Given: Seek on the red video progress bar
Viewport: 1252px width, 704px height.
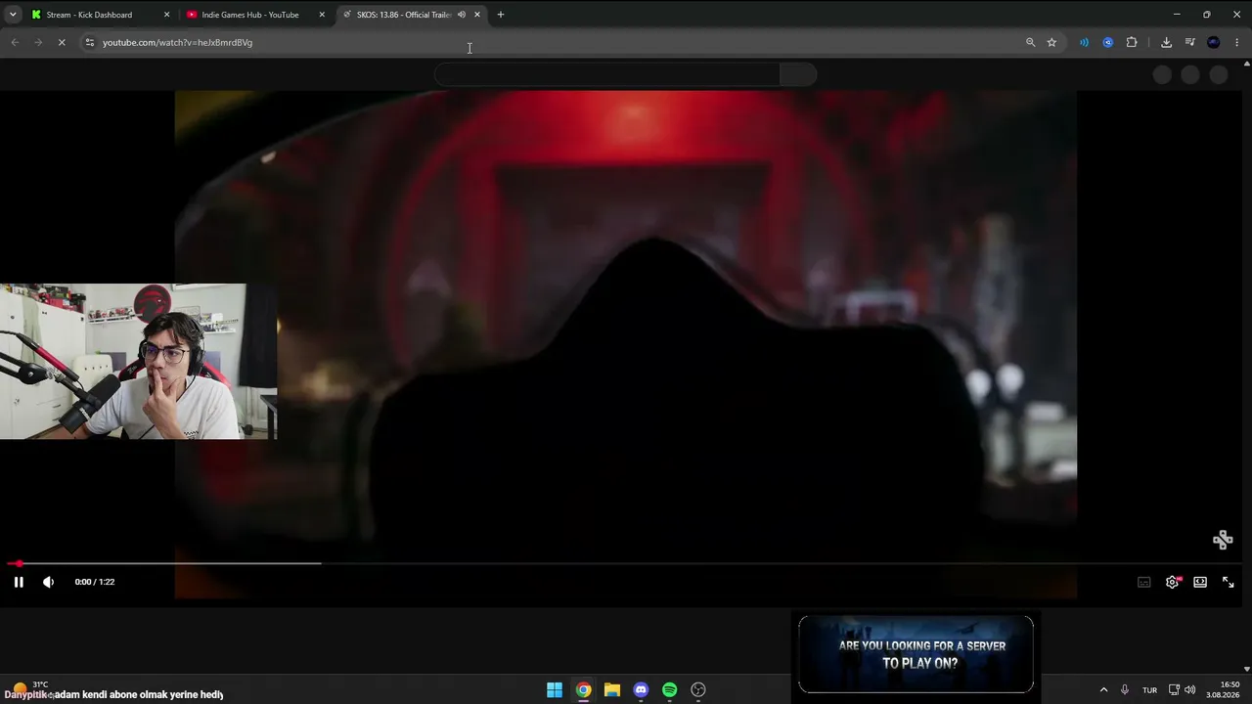Looking at the screenshot, I should point(626,563).
